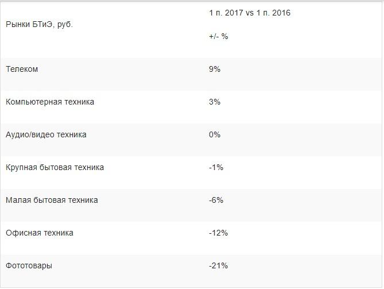
Task: Click the 'Рынки БТиЭ' header text
Action: coord(29,25)
